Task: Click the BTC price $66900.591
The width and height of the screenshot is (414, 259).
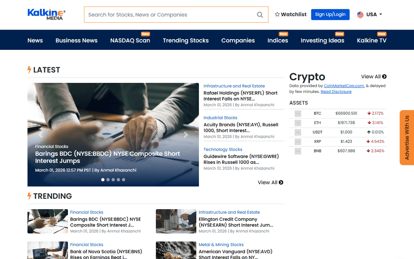Action: 346,113
